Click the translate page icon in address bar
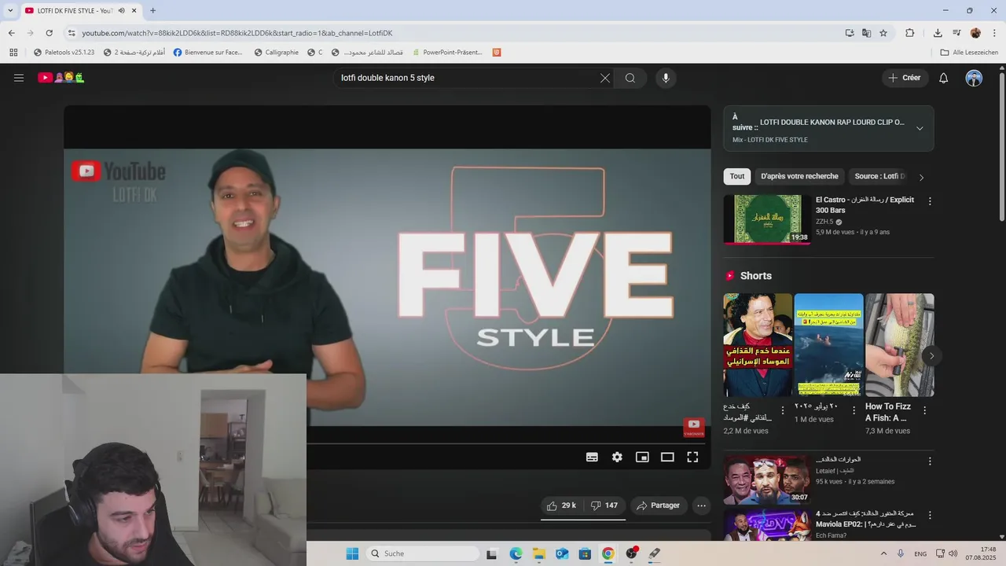The width and height of the screenshot is (1006, 566). click(866, 33)
